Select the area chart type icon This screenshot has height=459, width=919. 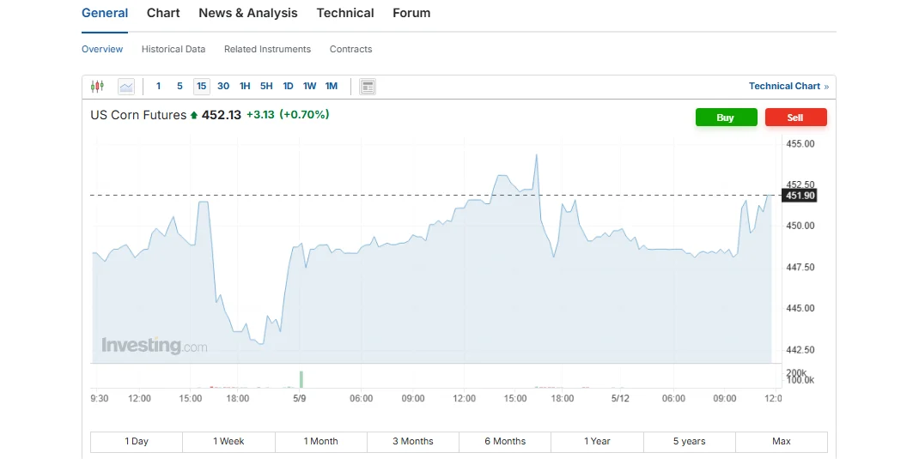point(126,86)
